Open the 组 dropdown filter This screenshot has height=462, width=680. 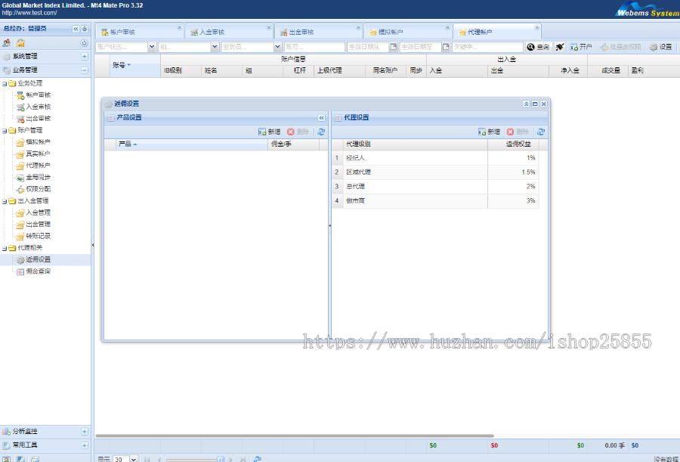(215, 47)
